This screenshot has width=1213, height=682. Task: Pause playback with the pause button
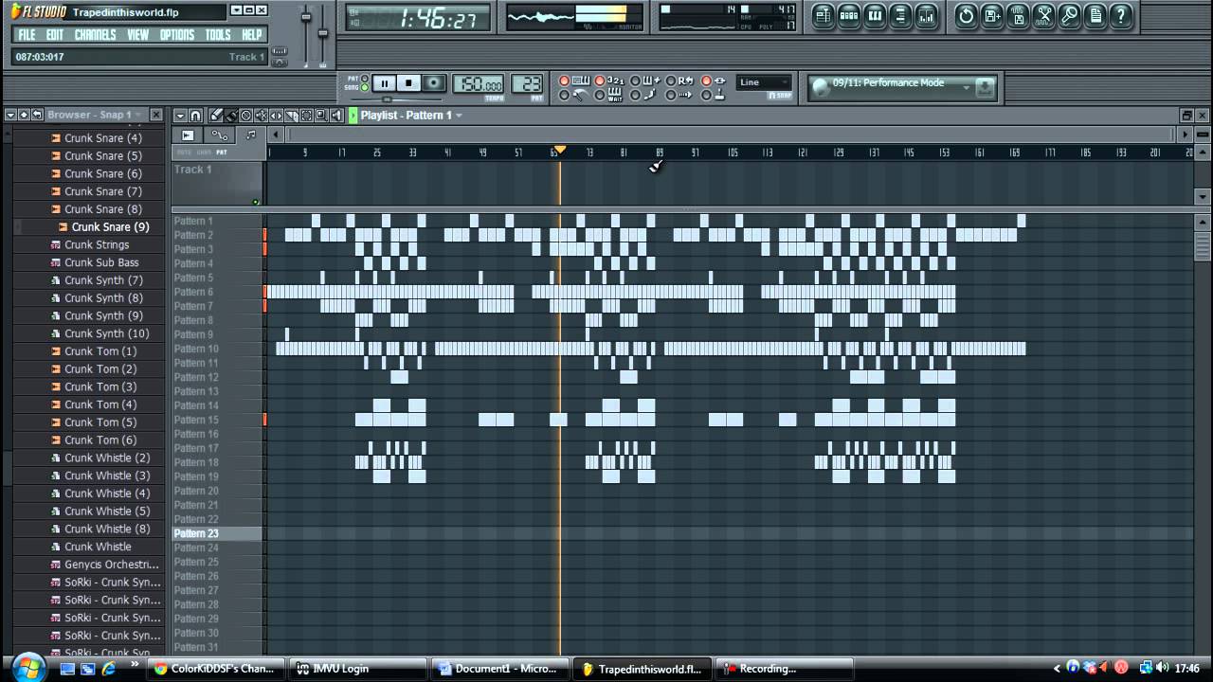click(385, 83)
